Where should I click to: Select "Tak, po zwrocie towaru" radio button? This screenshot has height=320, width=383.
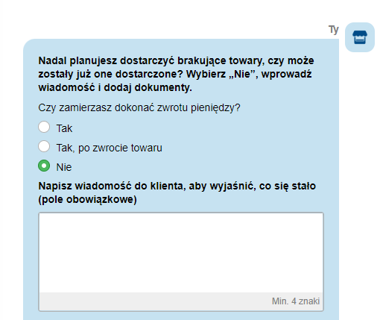tap(44, 146)
